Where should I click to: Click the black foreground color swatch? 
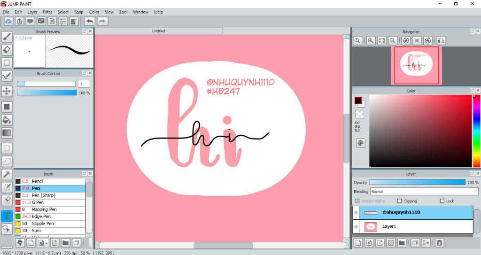click(x=357, y=100)
